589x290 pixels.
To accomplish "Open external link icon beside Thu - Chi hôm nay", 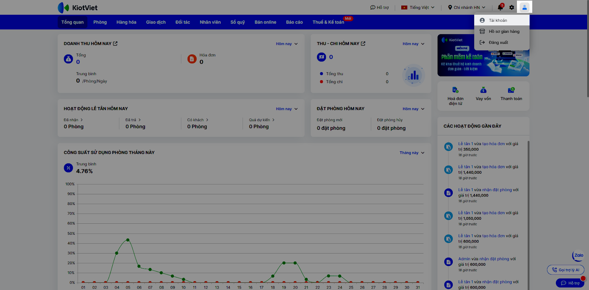I will pos(363,43).
